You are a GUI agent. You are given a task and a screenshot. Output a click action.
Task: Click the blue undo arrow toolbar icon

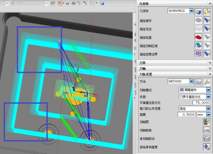(67, 4)
